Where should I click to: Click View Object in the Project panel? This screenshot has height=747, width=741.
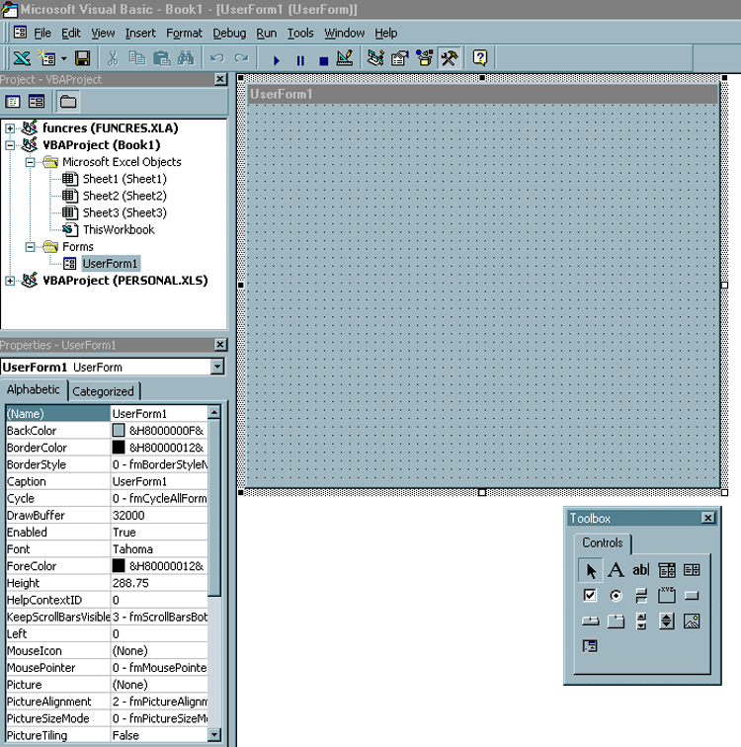tap(37, 102)
